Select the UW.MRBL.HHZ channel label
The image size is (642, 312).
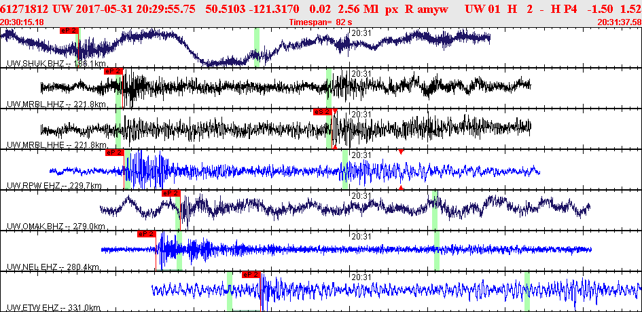click(56, 104)
